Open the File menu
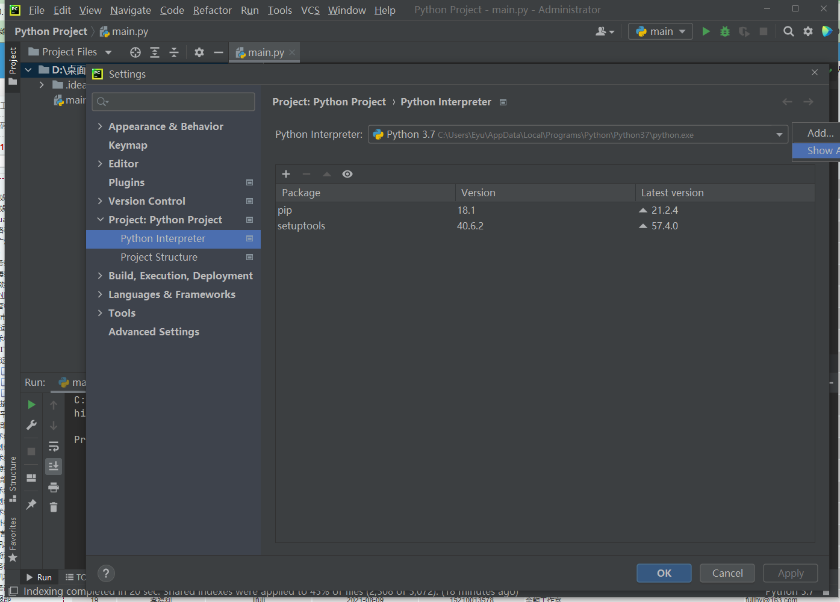Viewport: 840px width, 602px height. [37, 10]
